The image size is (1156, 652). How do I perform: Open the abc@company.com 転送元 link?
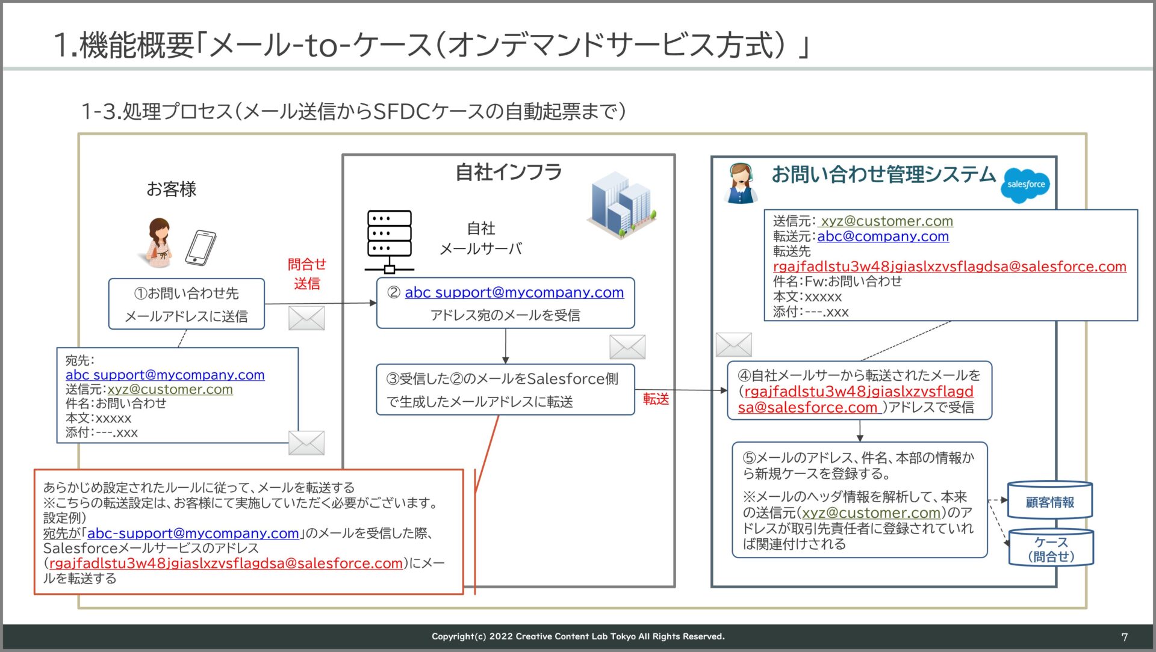883,236
